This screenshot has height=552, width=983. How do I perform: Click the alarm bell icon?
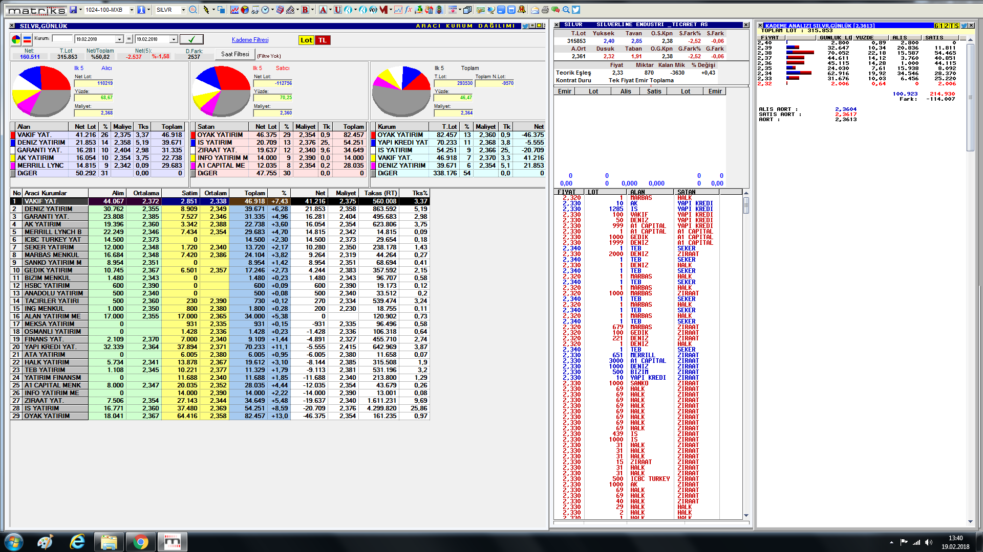click(522, 10)
